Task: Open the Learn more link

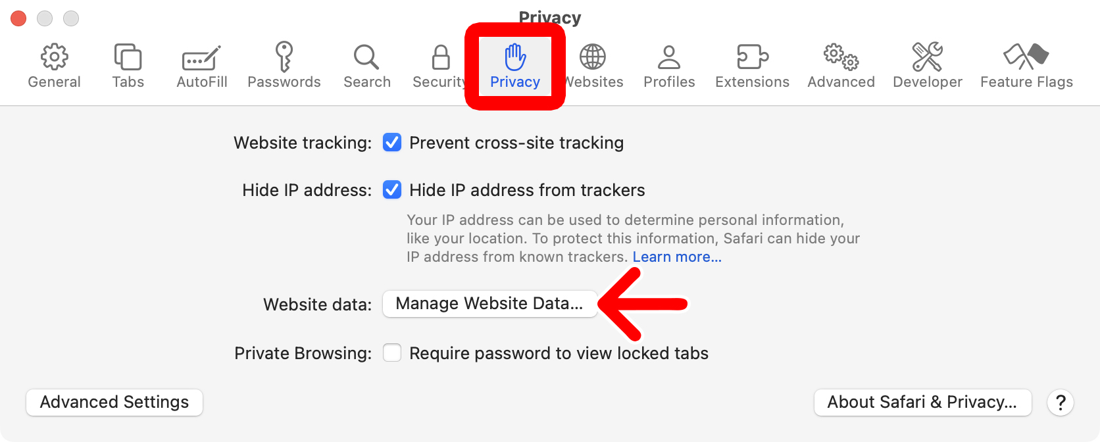Action: tap(676, 257)
